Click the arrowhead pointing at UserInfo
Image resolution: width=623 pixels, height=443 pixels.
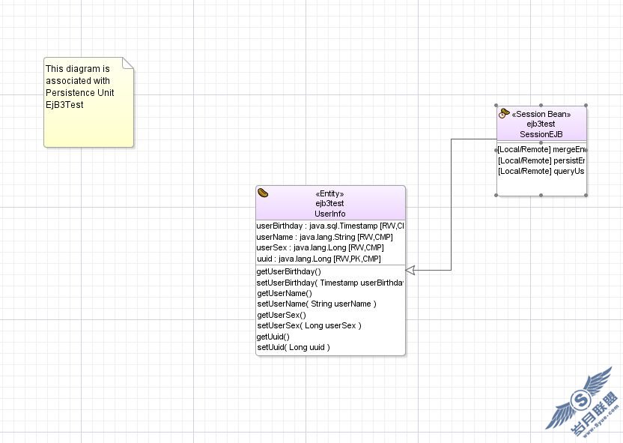[410, 271]
